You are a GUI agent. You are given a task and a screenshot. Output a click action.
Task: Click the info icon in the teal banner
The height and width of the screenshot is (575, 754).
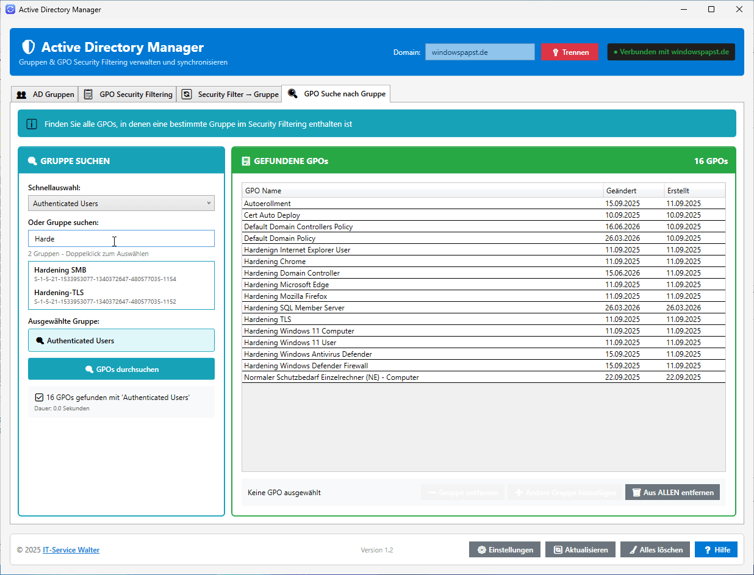click(x=31, y=124)
